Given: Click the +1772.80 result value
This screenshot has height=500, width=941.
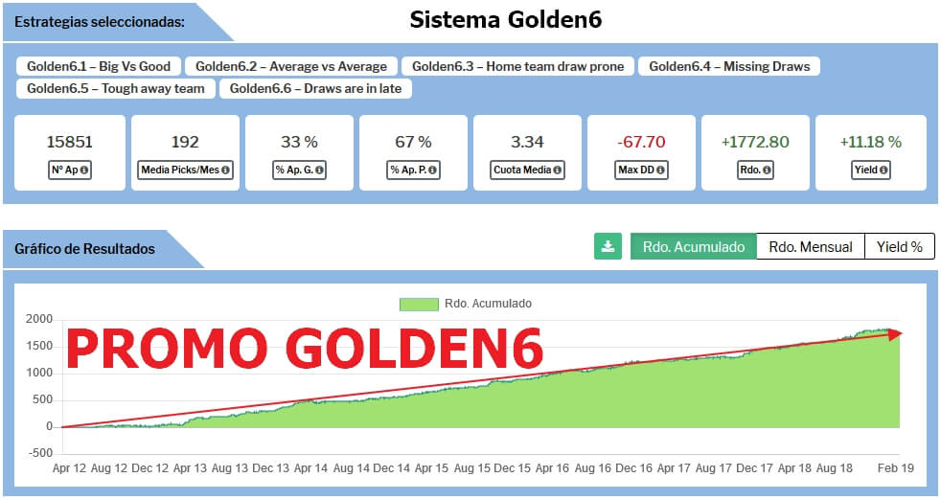Looking at the screenshot, I should 755,143.
